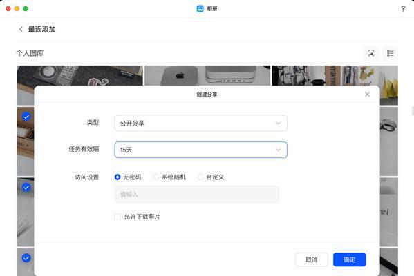This screenshot has width=414, height=276.
Task: Open the 类型 dropdown showing 公开分享
Action: pos(200,123)
